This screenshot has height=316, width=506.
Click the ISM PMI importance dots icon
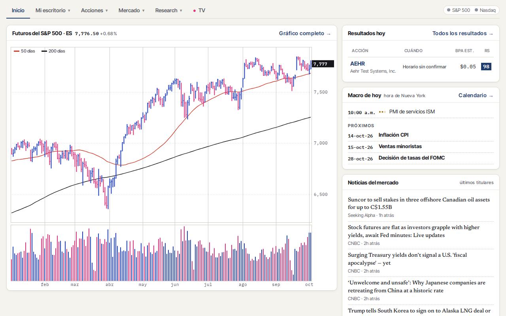tap(382, 112)
